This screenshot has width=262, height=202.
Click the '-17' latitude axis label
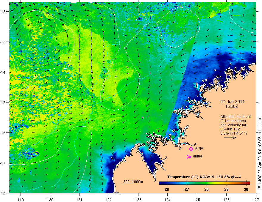tap(3, 163)
